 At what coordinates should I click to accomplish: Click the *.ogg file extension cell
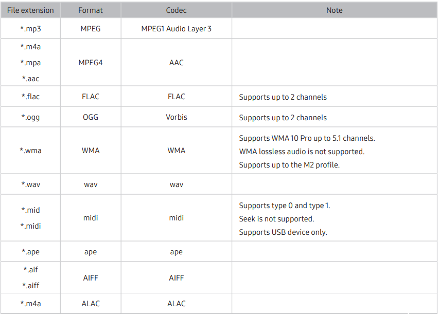pos(30,117)
